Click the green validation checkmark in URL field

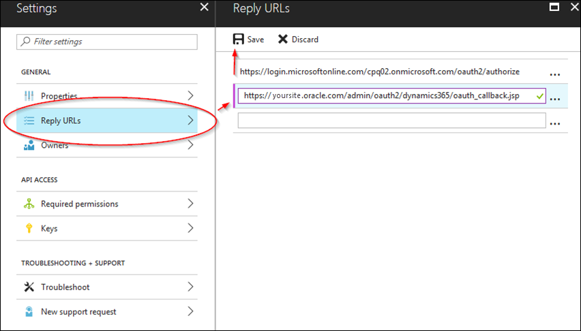[540, 96]
